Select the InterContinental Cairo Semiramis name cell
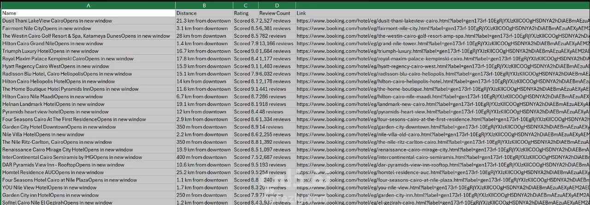This screenshot has height=205, width=590. 88,158
